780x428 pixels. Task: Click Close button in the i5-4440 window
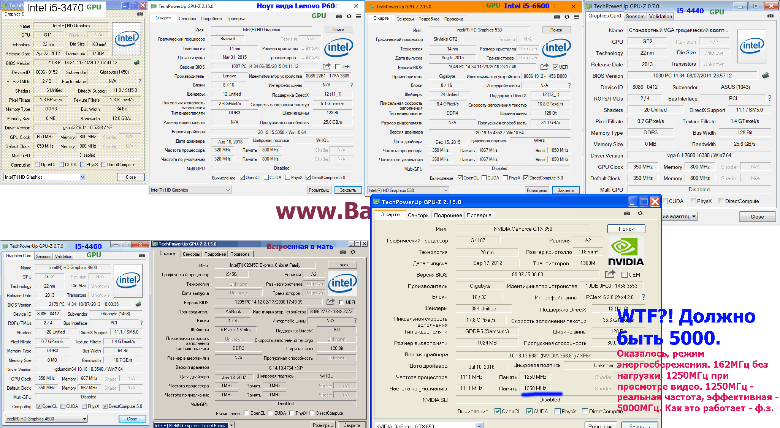[757, 217]
